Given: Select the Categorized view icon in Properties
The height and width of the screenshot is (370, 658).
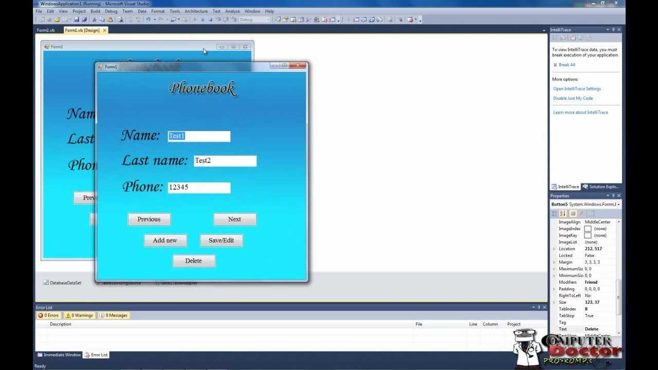Looking at the screenshot, I should pyautogui.click(x=555, y=213).
